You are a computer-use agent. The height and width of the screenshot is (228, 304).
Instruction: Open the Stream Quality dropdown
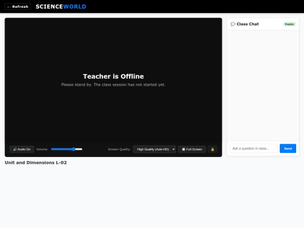click(154, 149)
